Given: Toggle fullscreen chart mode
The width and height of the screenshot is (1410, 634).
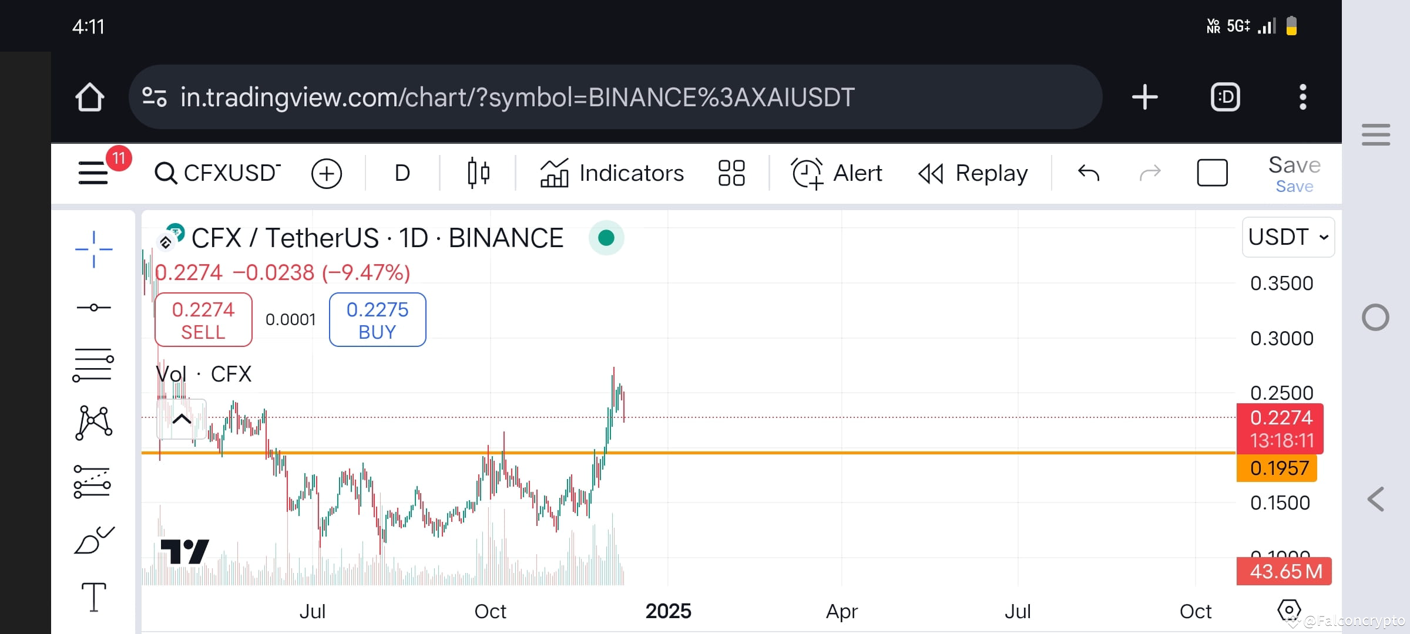Looking at the screenshot, I should (x=1212, y=173).
